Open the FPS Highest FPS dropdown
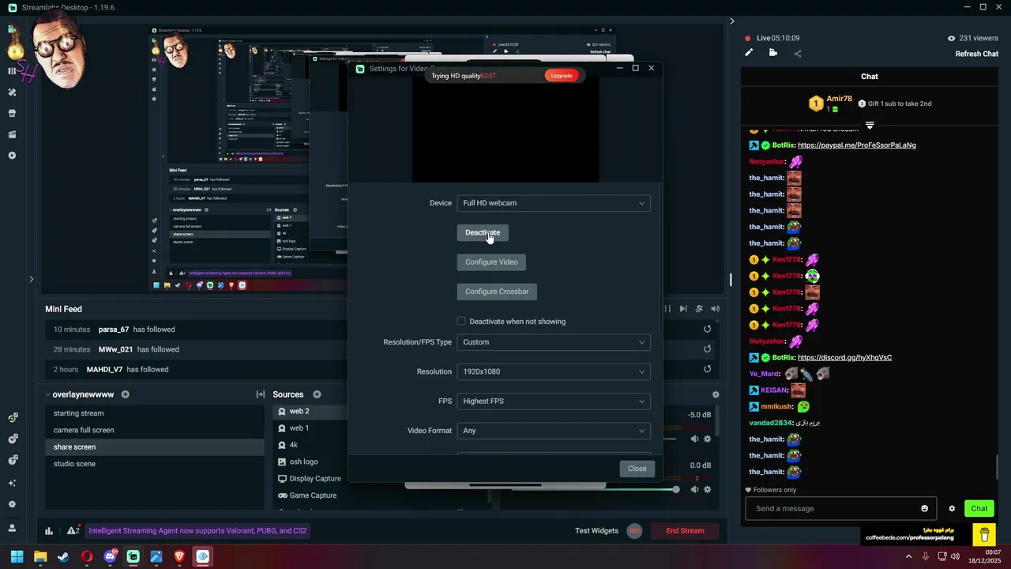 click(x=554, y=401)
